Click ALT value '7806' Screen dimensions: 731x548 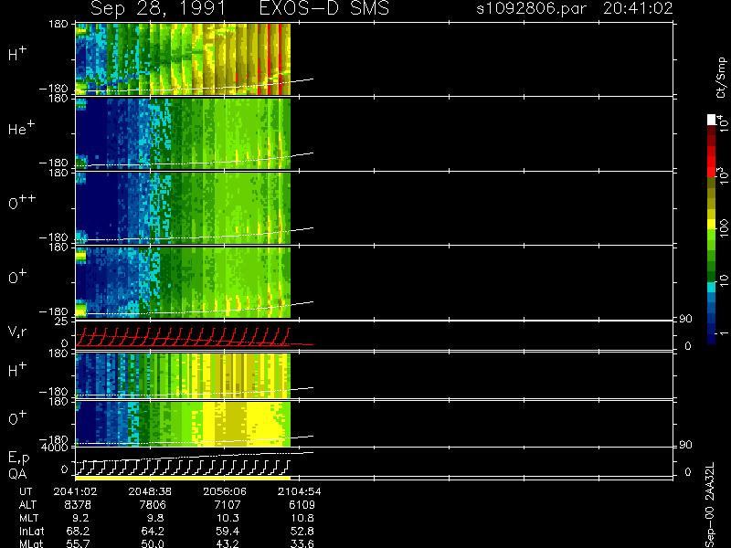point(152,505)
